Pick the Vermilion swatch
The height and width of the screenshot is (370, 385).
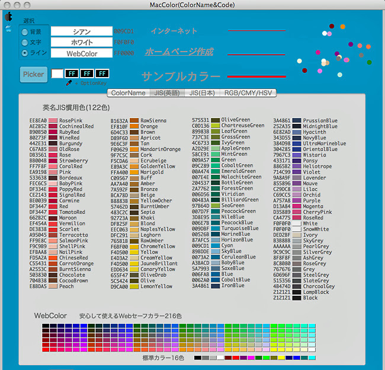[53, 224]
